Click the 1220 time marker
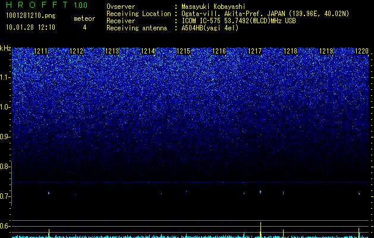Image resolution: width=374 pixels, height=238 pixels. point(362,51)
